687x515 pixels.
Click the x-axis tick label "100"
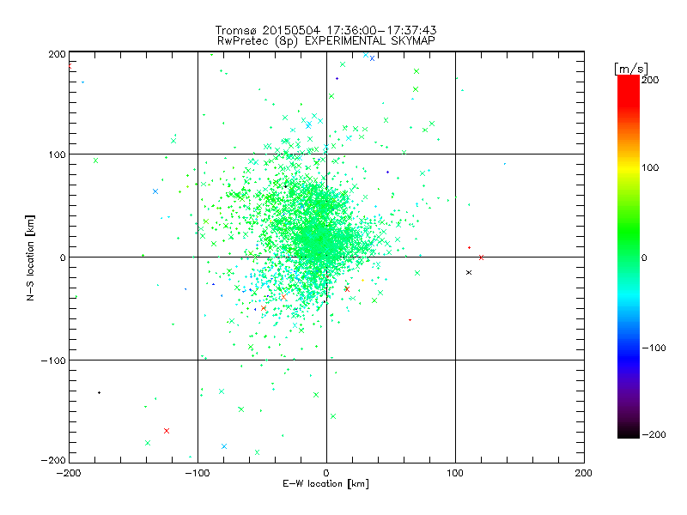pos(455,473)
